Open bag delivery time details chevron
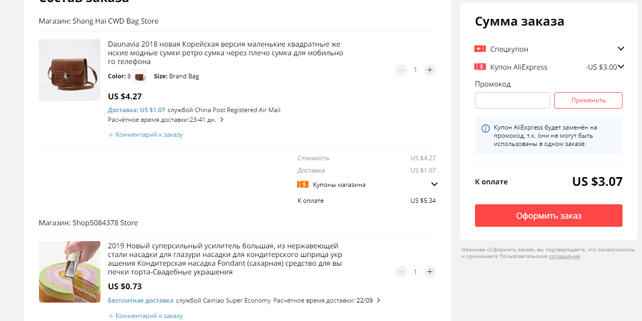 [x=222, y=120]
